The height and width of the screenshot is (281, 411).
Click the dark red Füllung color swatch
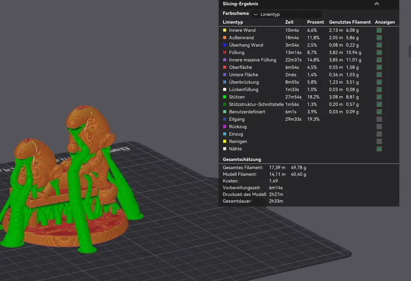tap(224, 53)
